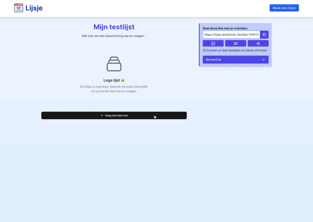Select the share link URL field
Image resolution: width=313 pixels, height=222 pixels.
point(231,34)
